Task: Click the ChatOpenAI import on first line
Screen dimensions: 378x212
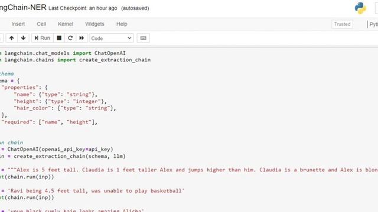Action: (110, 53)
